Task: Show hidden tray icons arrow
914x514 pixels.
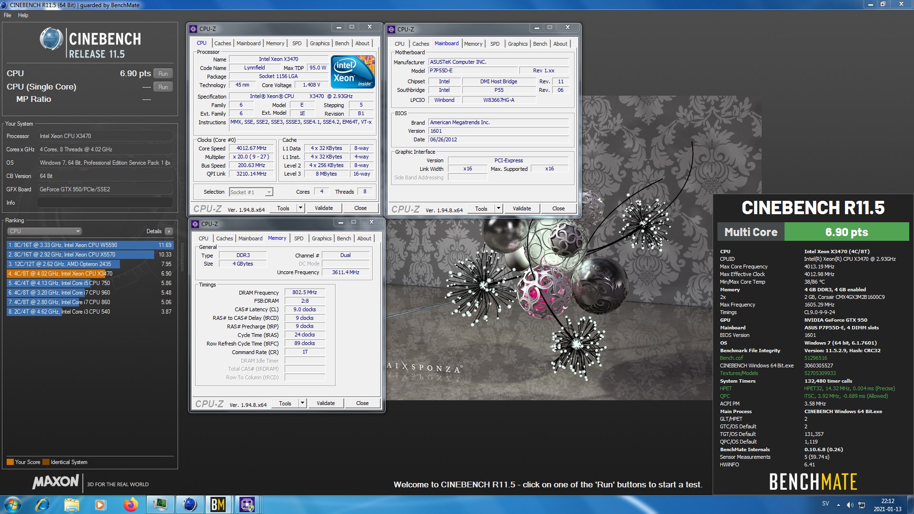Action: coord(838,505)
